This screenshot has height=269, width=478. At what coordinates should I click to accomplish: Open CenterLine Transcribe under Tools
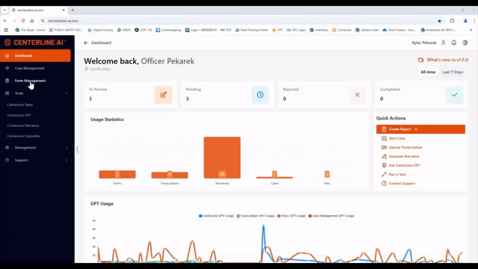pos(23,136)
